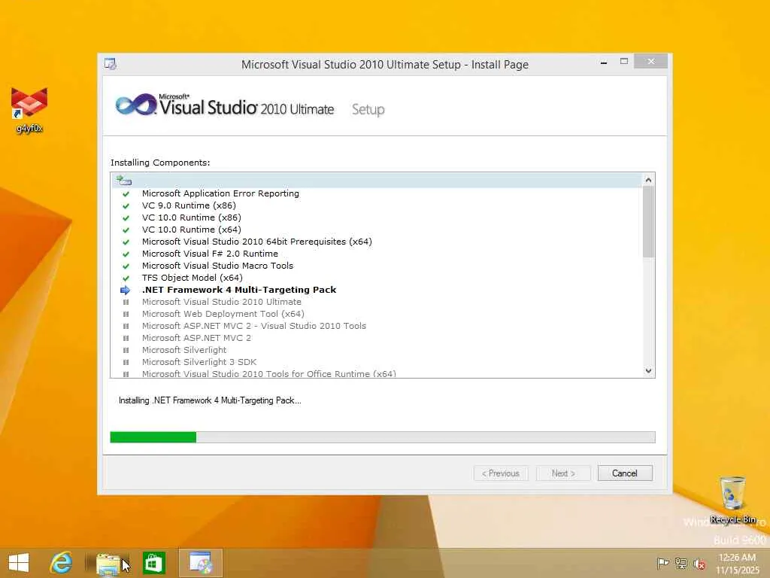Click the green check beside 64bit Prerequisites
Viewport: 770px width, 578px height.
[126, 242]
